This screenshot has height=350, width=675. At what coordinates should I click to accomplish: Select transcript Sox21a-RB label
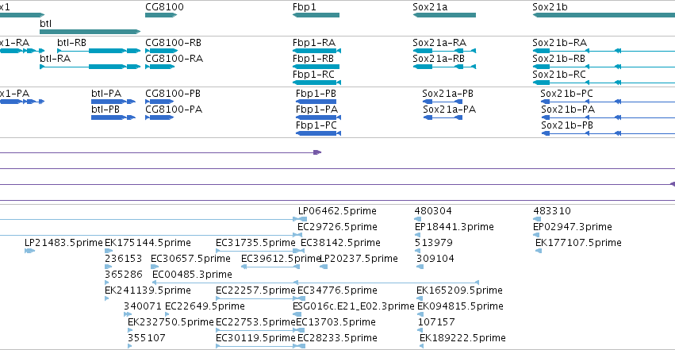(439, 59)
